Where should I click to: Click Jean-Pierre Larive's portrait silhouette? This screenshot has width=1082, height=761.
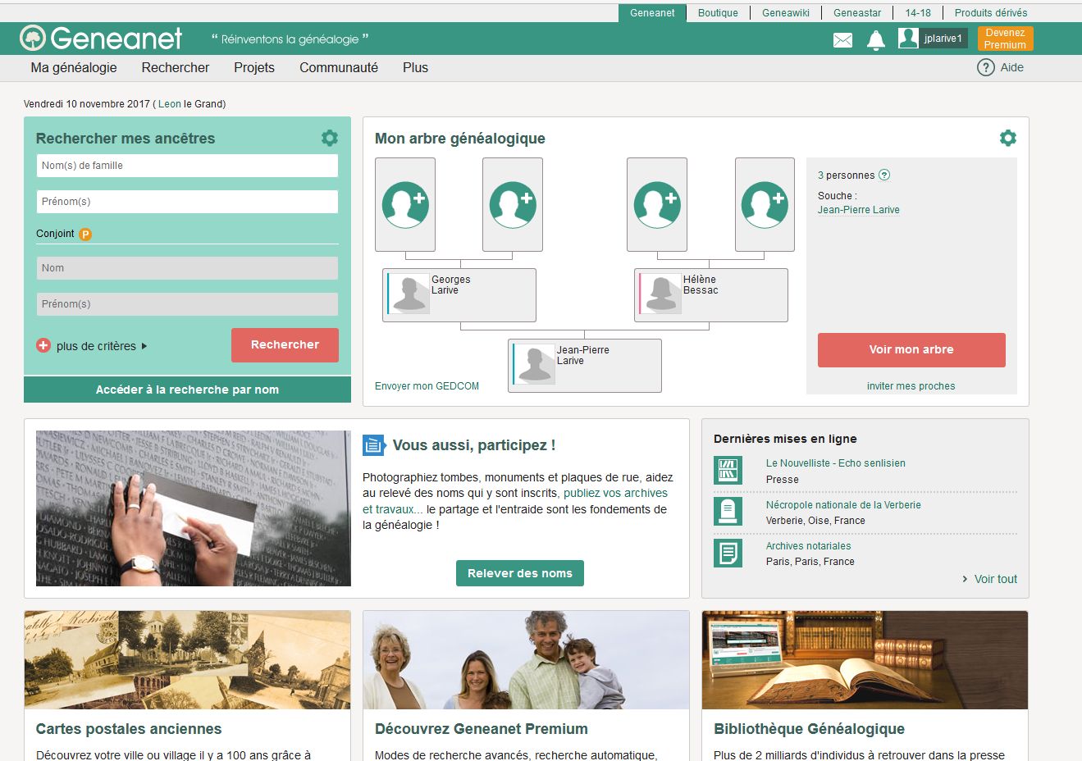tap(534, 364)
